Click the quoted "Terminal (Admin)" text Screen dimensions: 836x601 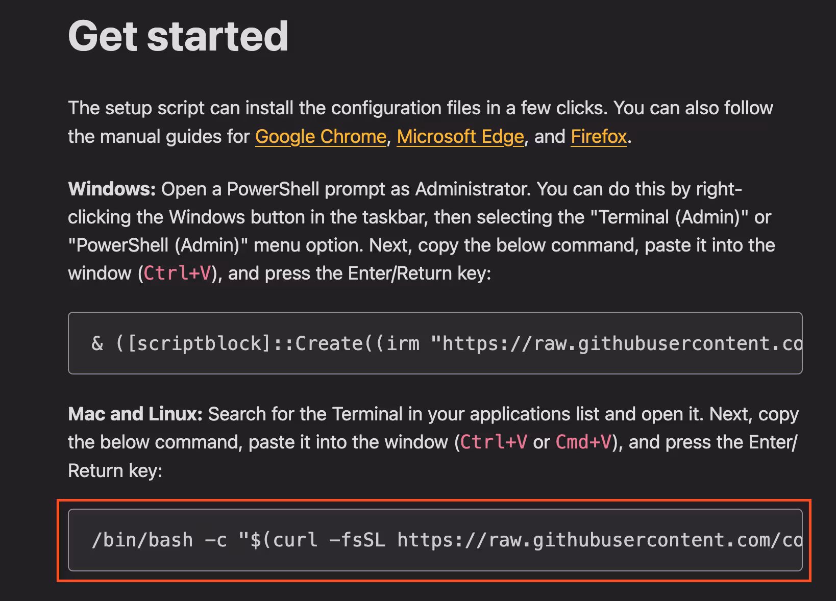(x=669, y=217)
